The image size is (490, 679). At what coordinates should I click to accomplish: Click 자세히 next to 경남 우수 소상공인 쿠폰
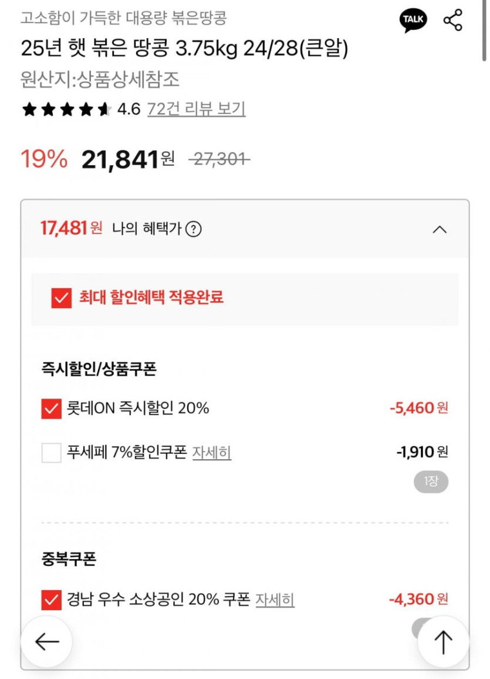point(275,600)
